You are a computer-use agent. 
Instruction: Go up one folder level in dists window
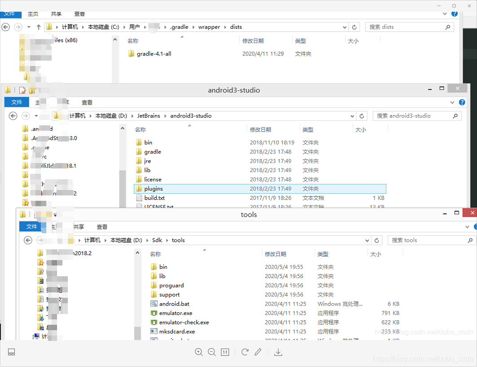[x=39, y=27]
